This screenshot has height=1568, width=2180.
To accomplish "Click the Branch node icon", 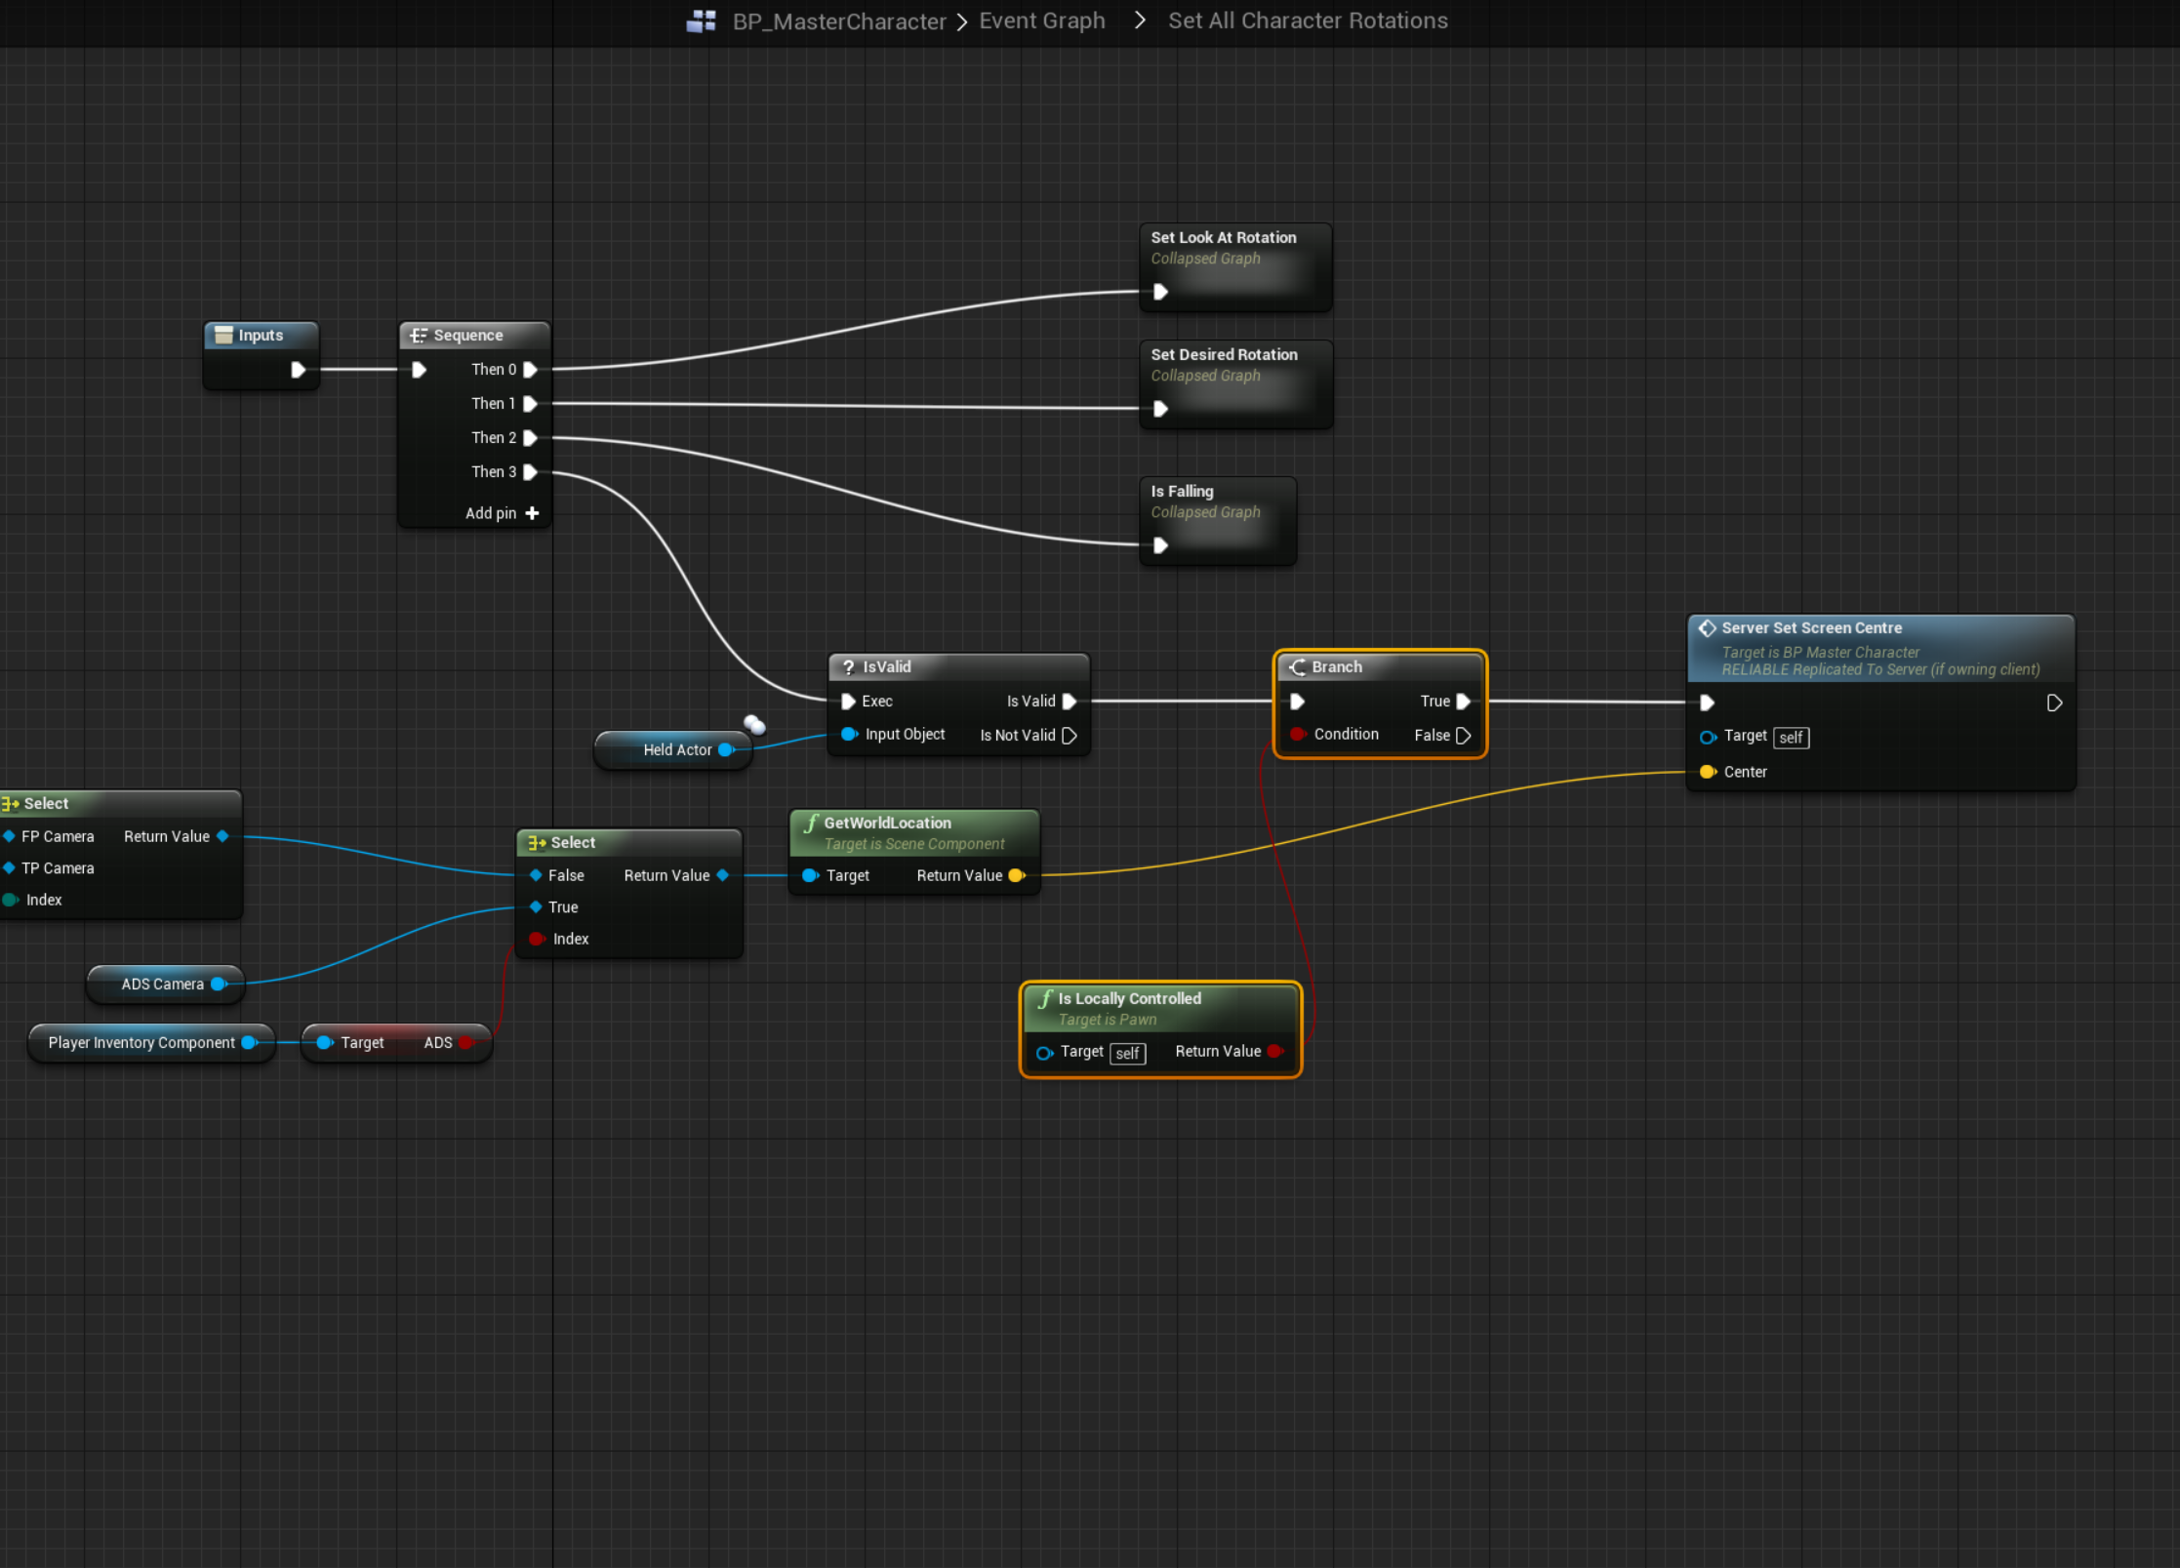I will [1297, 667].
